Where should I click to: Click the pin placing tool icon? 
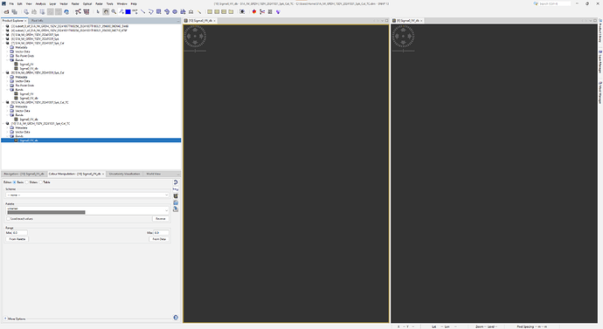click(x=121, y=12)
